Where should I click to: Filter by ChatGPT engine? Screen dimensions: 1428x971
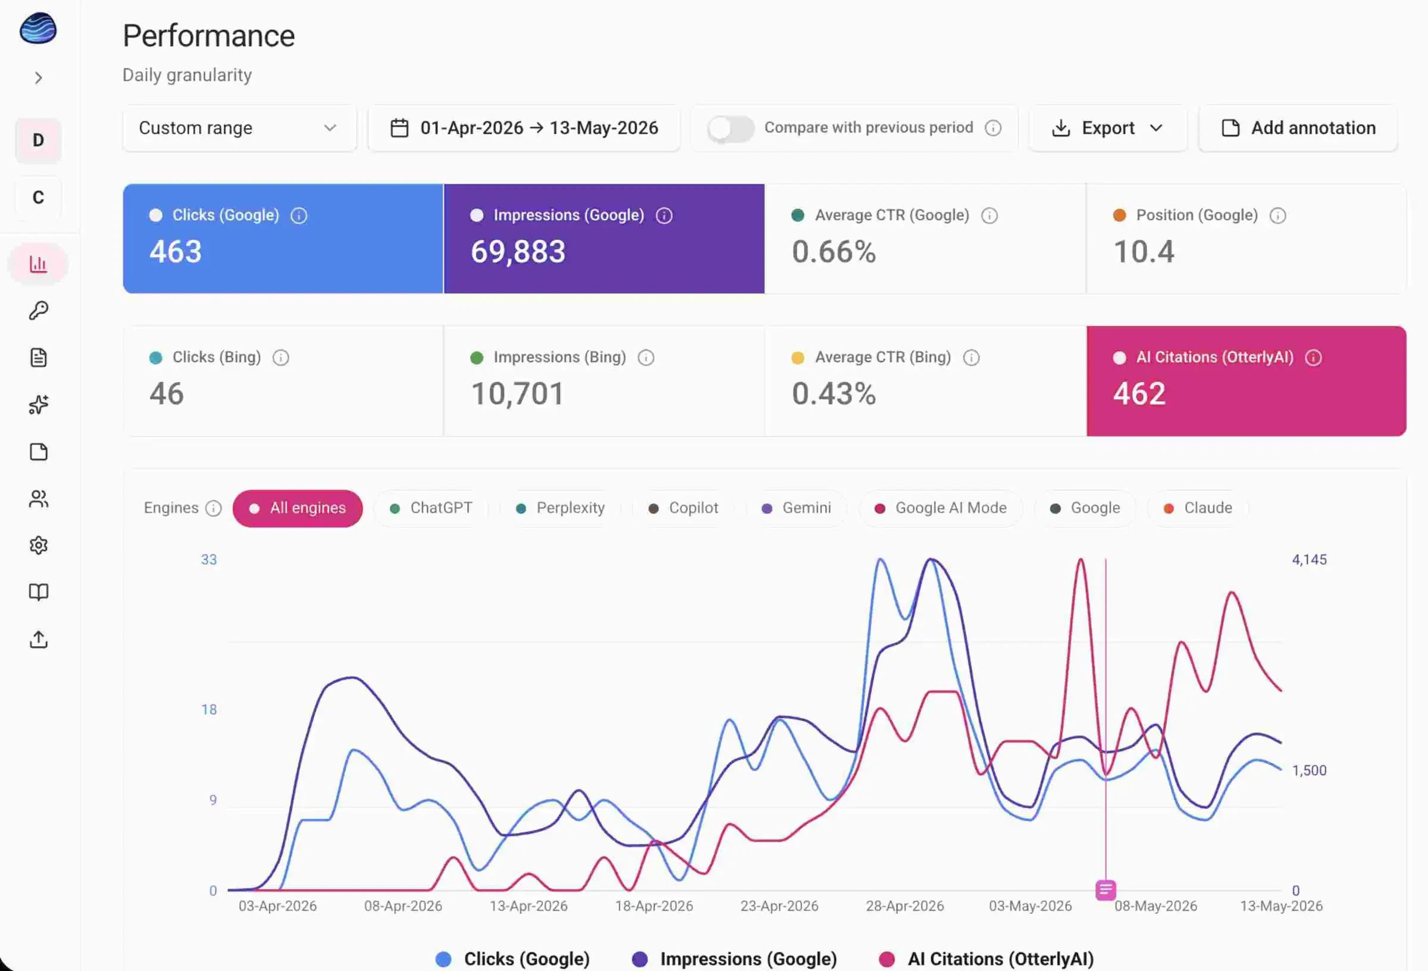(x=431, y=508)
